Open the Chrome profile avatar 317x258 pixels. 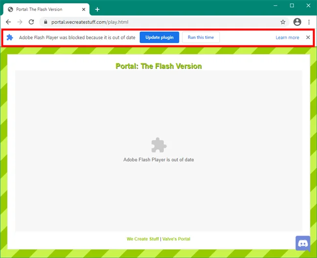coord(297,22)
